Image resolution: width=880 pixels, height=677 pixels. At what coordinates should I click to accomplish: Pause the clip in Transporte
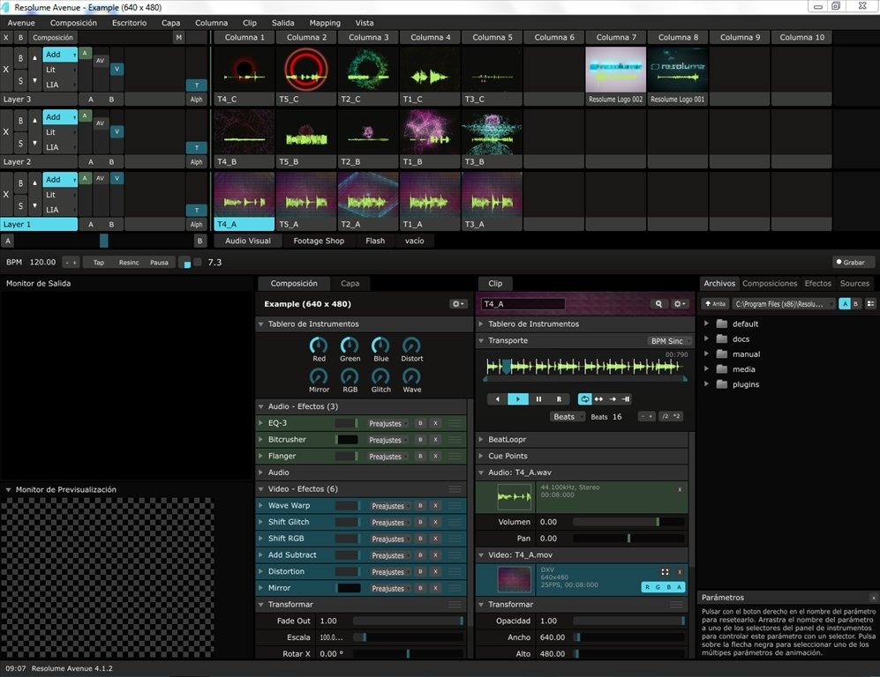coord(538,399)
